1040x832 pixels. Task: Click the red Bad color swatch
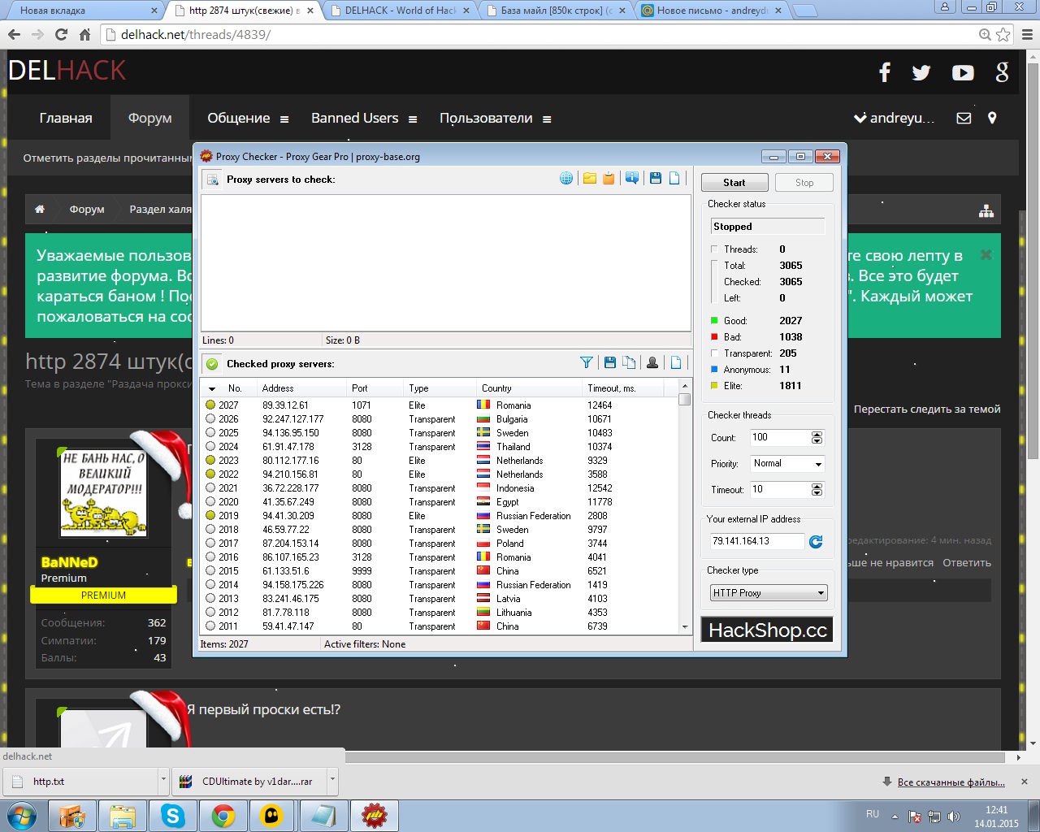tap(714, 337)
